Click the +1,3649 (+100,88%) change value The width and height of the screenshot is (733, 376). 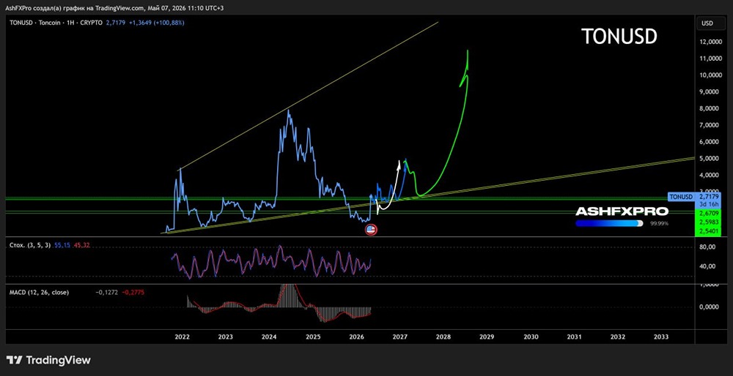pos(157,23)
